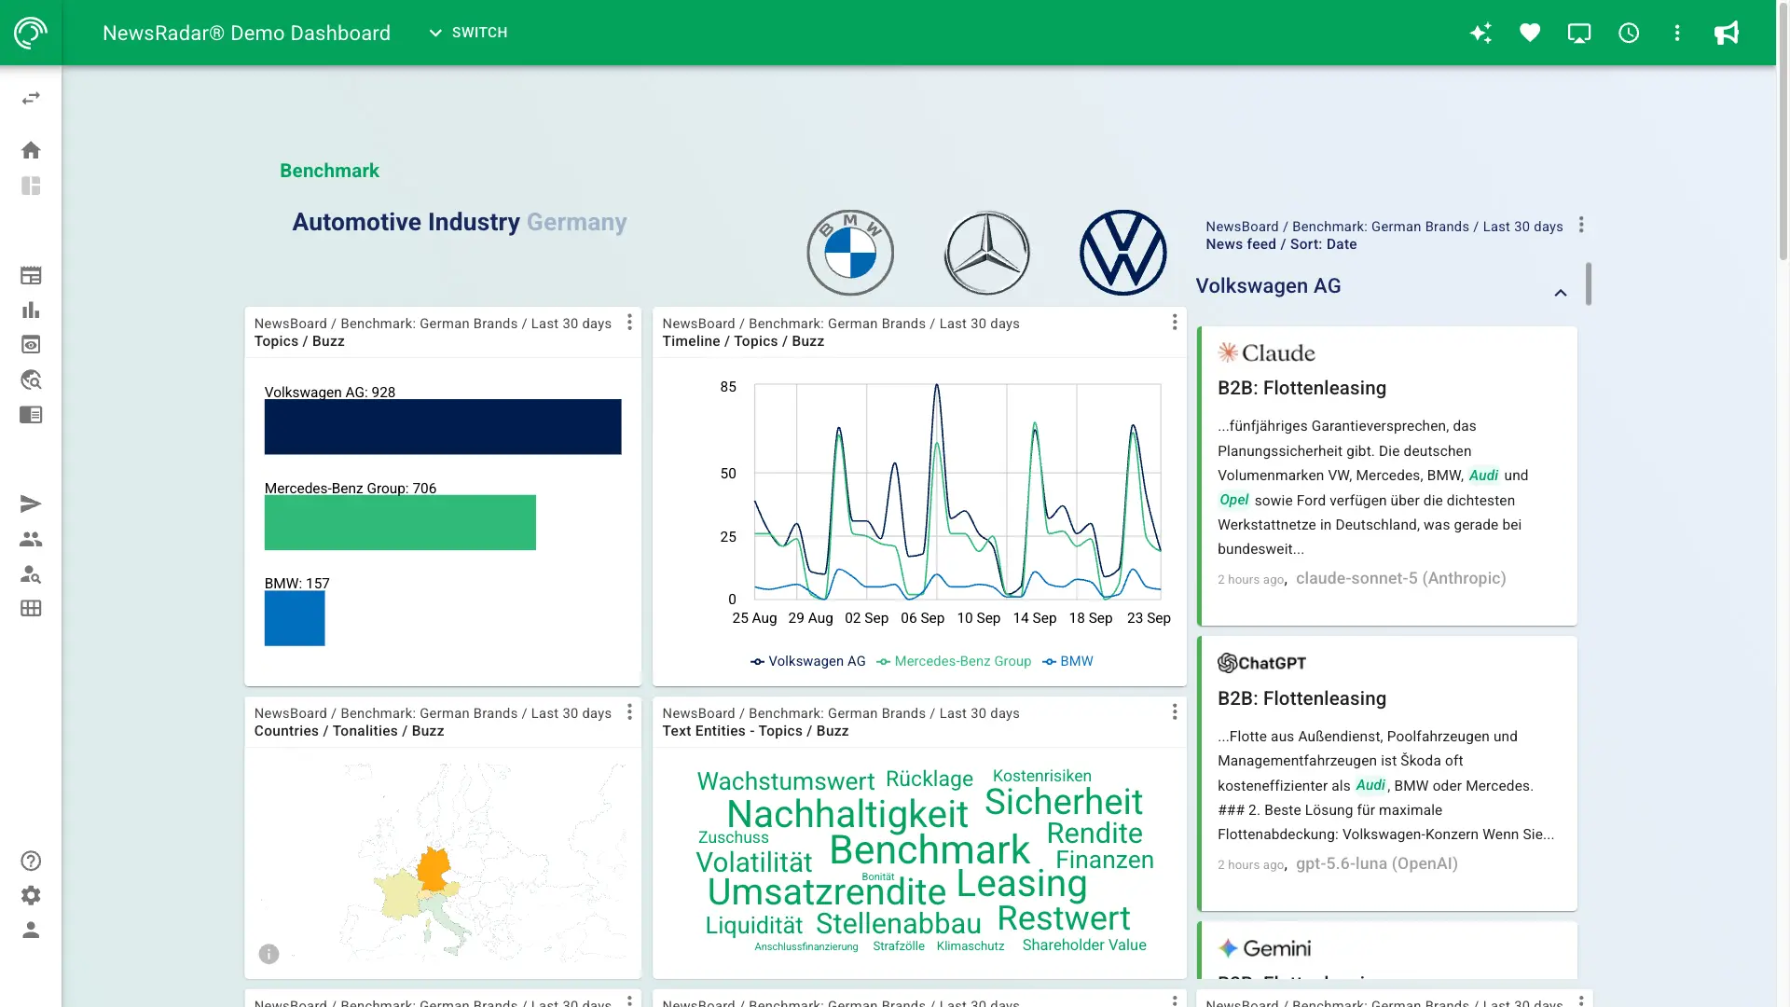Click highlighted Opel tag in Claude card
1790x1007 pixels.
[x=1233, y=500]
